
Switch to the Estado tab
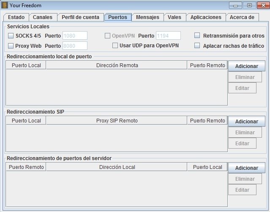pyautogui.click(x=16, y=17)
